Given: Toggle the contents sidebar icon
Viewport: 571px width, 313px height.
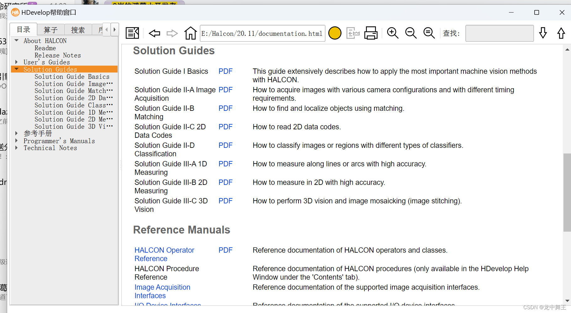Looking at the screenshot, I should click(132, 33).
